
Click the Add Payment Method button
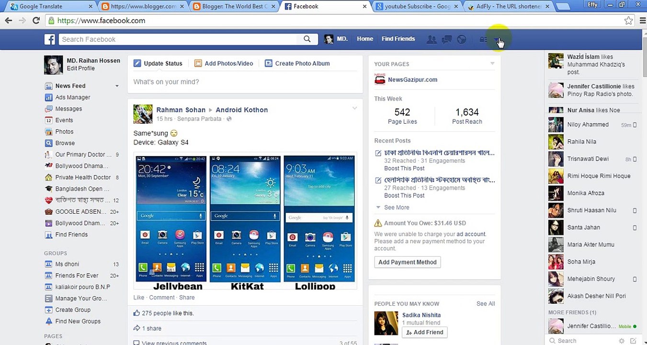point(408,262)
